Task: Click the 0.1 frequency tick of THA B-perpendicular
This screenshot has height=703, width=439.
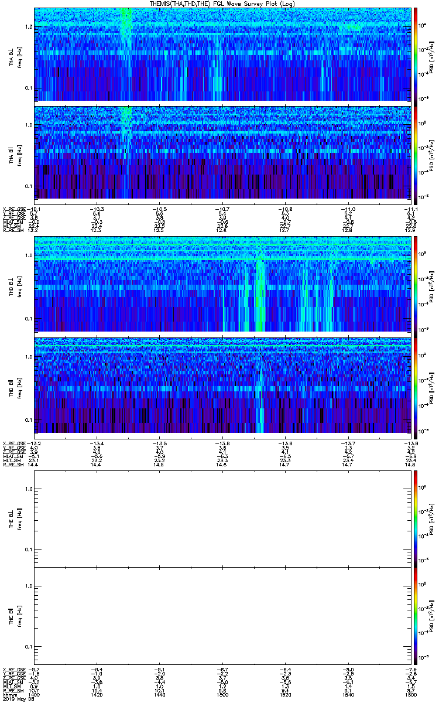Action: (29, 88)
